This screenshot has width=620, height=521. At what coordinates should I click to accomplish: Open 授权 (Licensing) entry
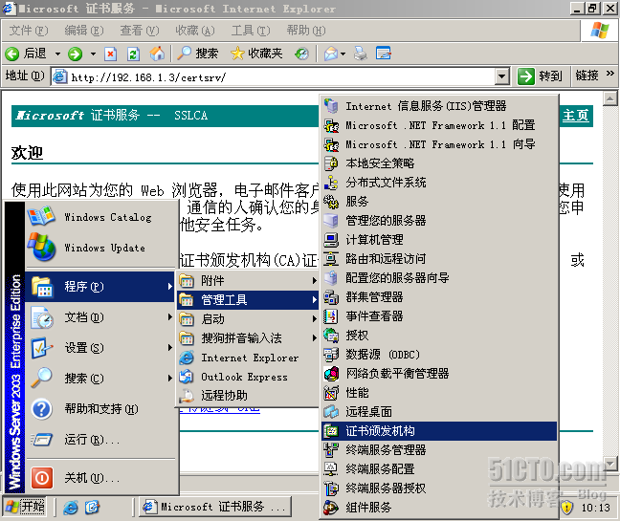439,335
